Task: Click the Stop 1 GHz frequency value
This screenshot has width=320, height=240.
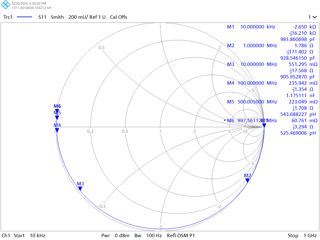Action: (x=302, y=236)
